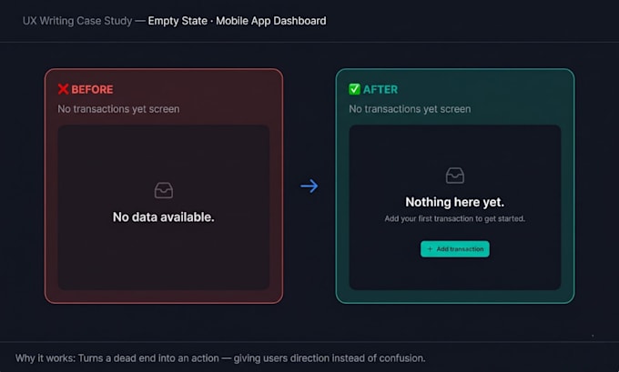Click Empty State · Mobile App Dashboard heading
The width and height of the screenshot is (619, 372).
(237, 21)
